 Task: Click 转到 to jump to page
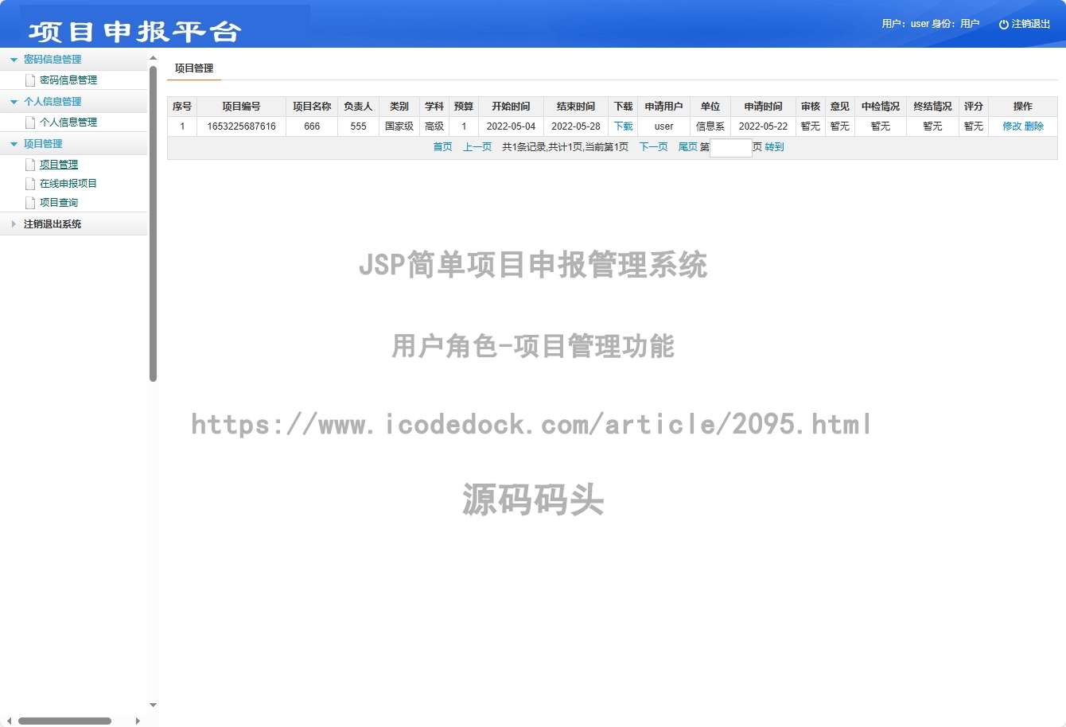pos(774,147)
